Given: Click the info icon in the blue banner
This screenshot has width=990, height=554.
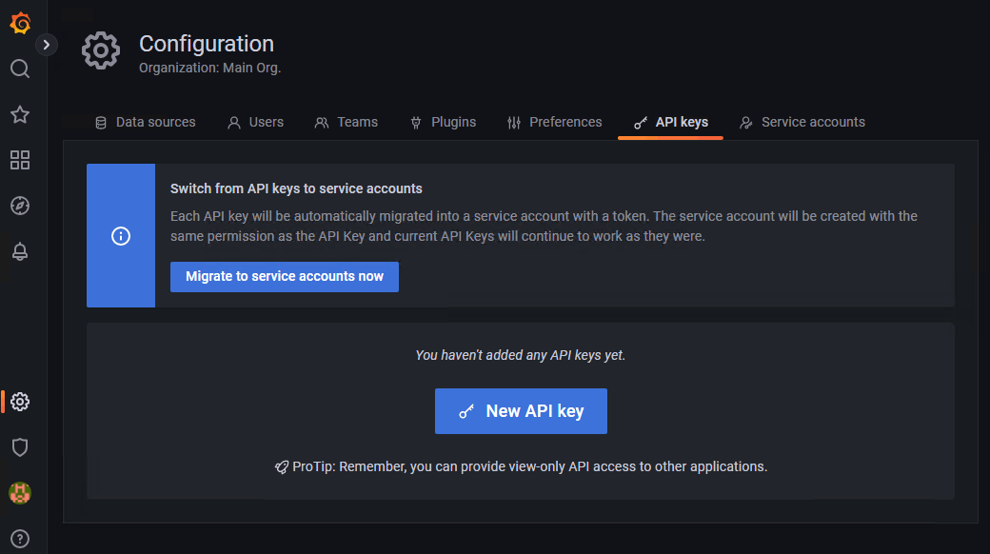Looking at the screenshot, I should 121,236.
